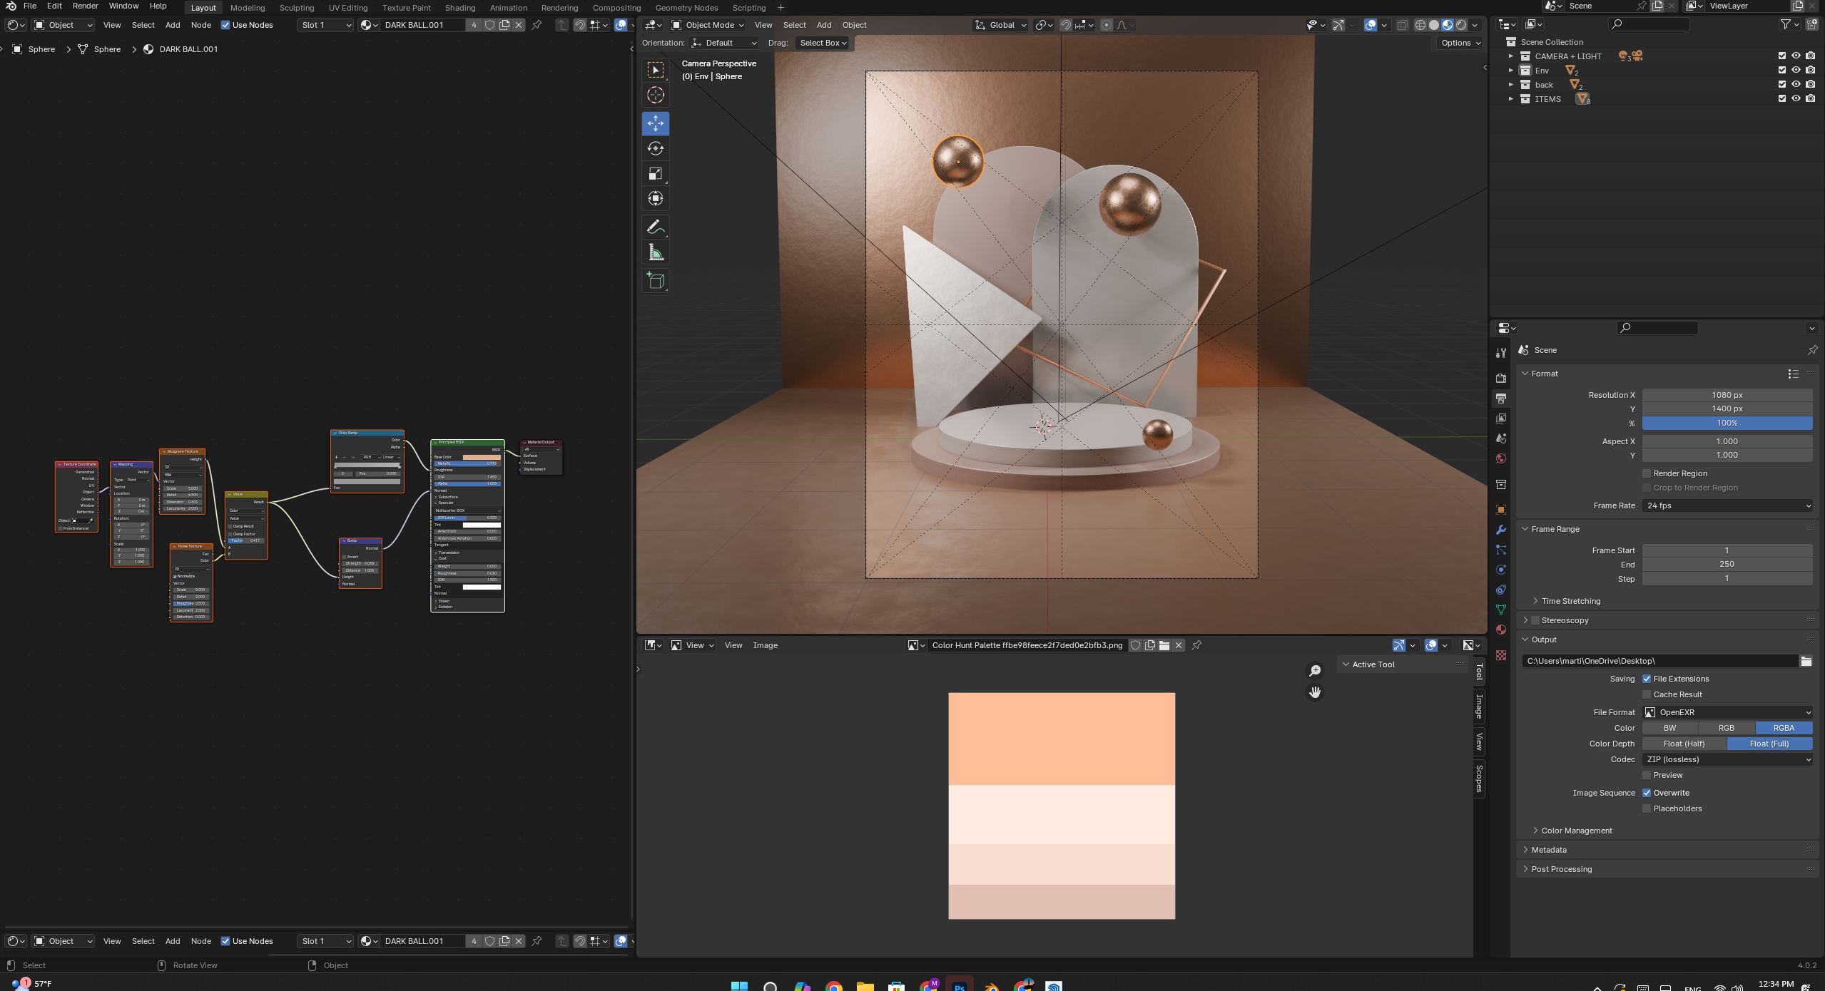
Task: Open the Shading workspace tab
Action: click(x=459, y=8)
